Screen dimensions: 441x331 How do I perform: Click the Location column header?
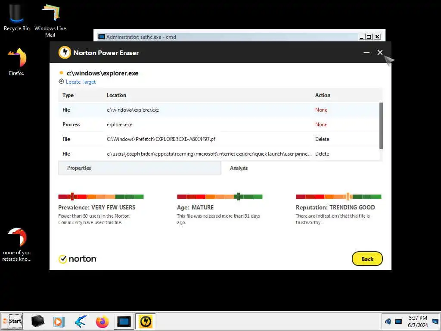point(116,95)
